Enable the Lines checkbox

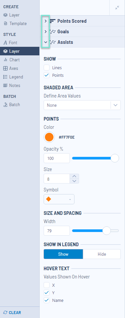47,68
